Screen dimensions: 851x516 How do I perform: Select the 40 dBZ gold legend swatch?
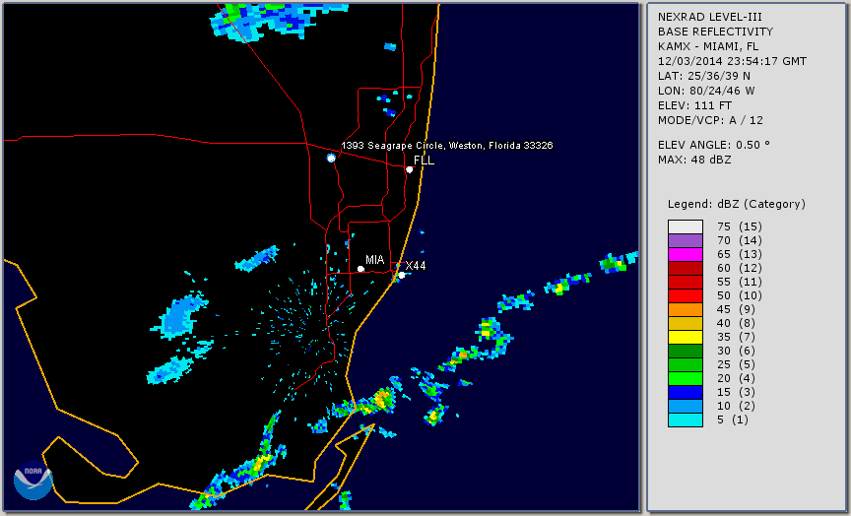click(x=686, y=323)
